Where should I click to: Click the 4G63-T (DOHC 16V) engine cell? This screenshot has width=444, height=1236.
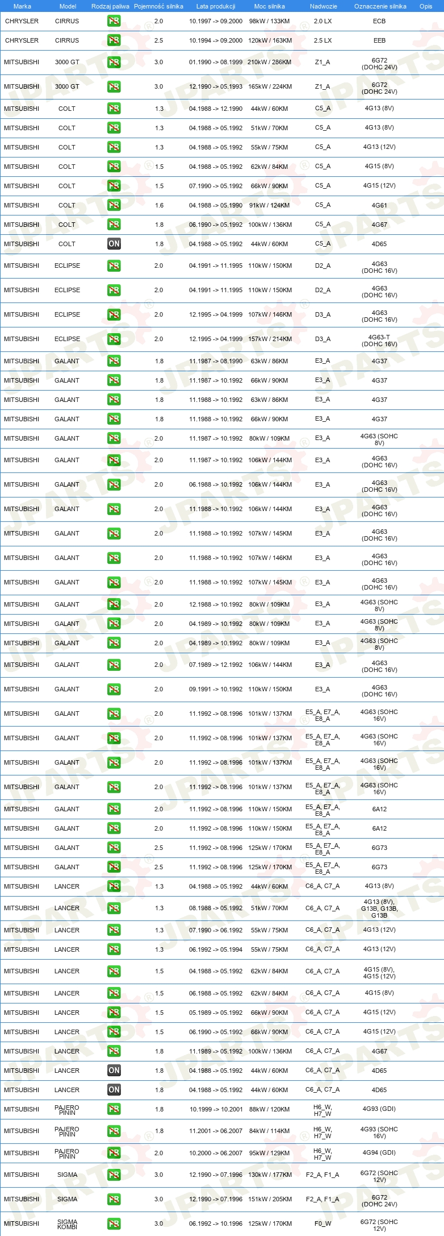[x=379, y=341]
